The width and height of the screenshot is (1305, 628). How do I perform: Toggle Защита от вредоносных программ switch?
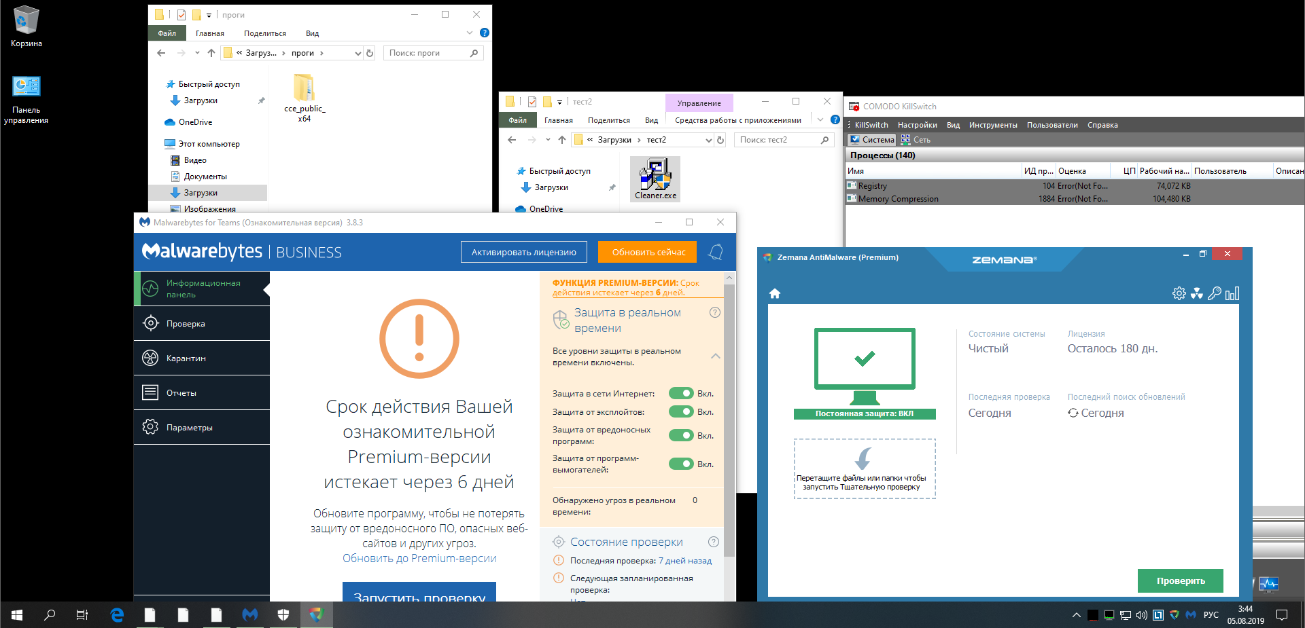click(680, 435)
